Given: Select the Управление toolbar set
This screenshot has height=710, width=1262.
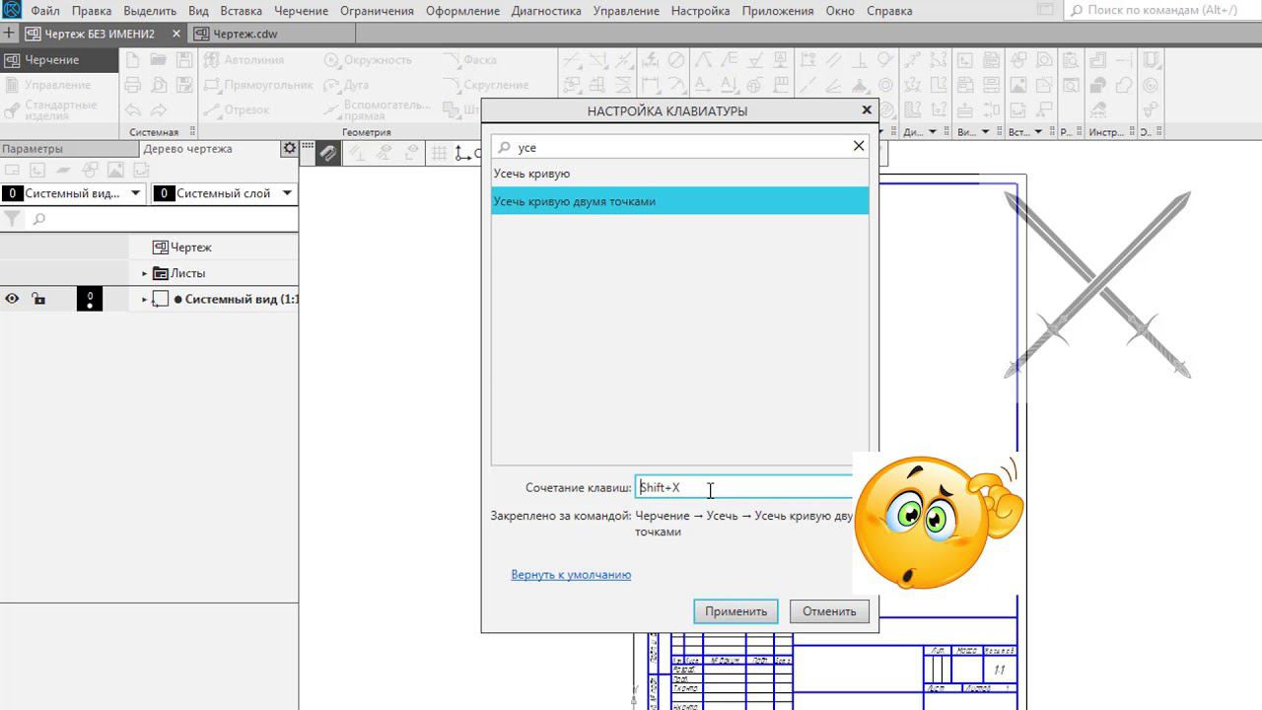Looking at the screenshot, I should pyautogui.click(x=58, y=85).
